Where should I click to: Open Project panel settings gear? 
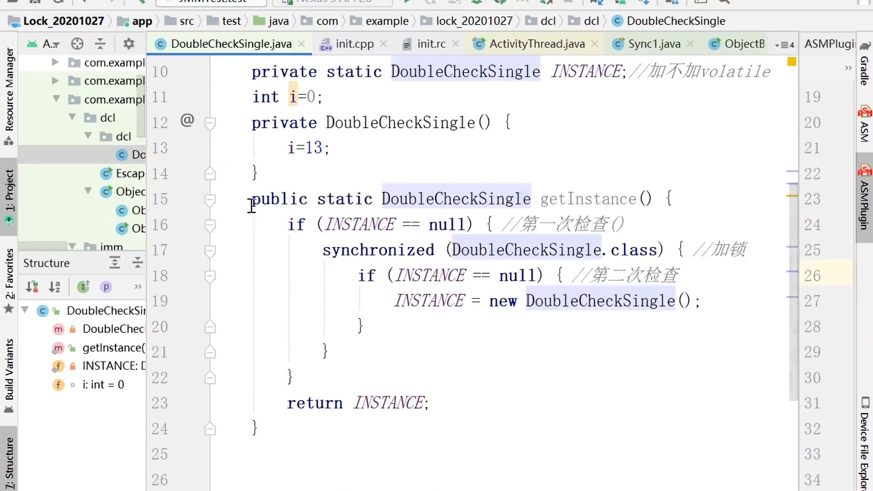[x=129, y=44]
